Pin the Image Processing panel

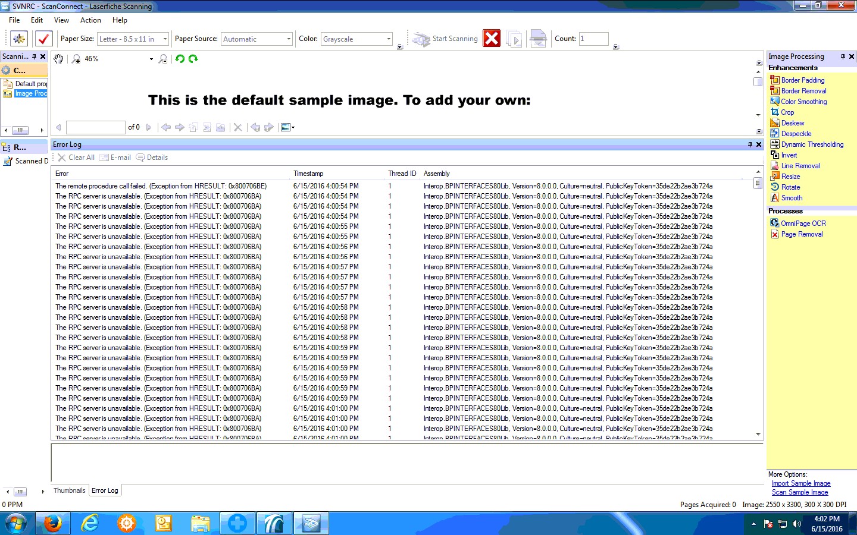point(843,56)
